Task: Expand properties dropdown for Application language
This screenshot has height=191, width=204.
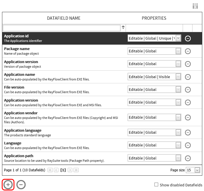Action: coord(178,133)
